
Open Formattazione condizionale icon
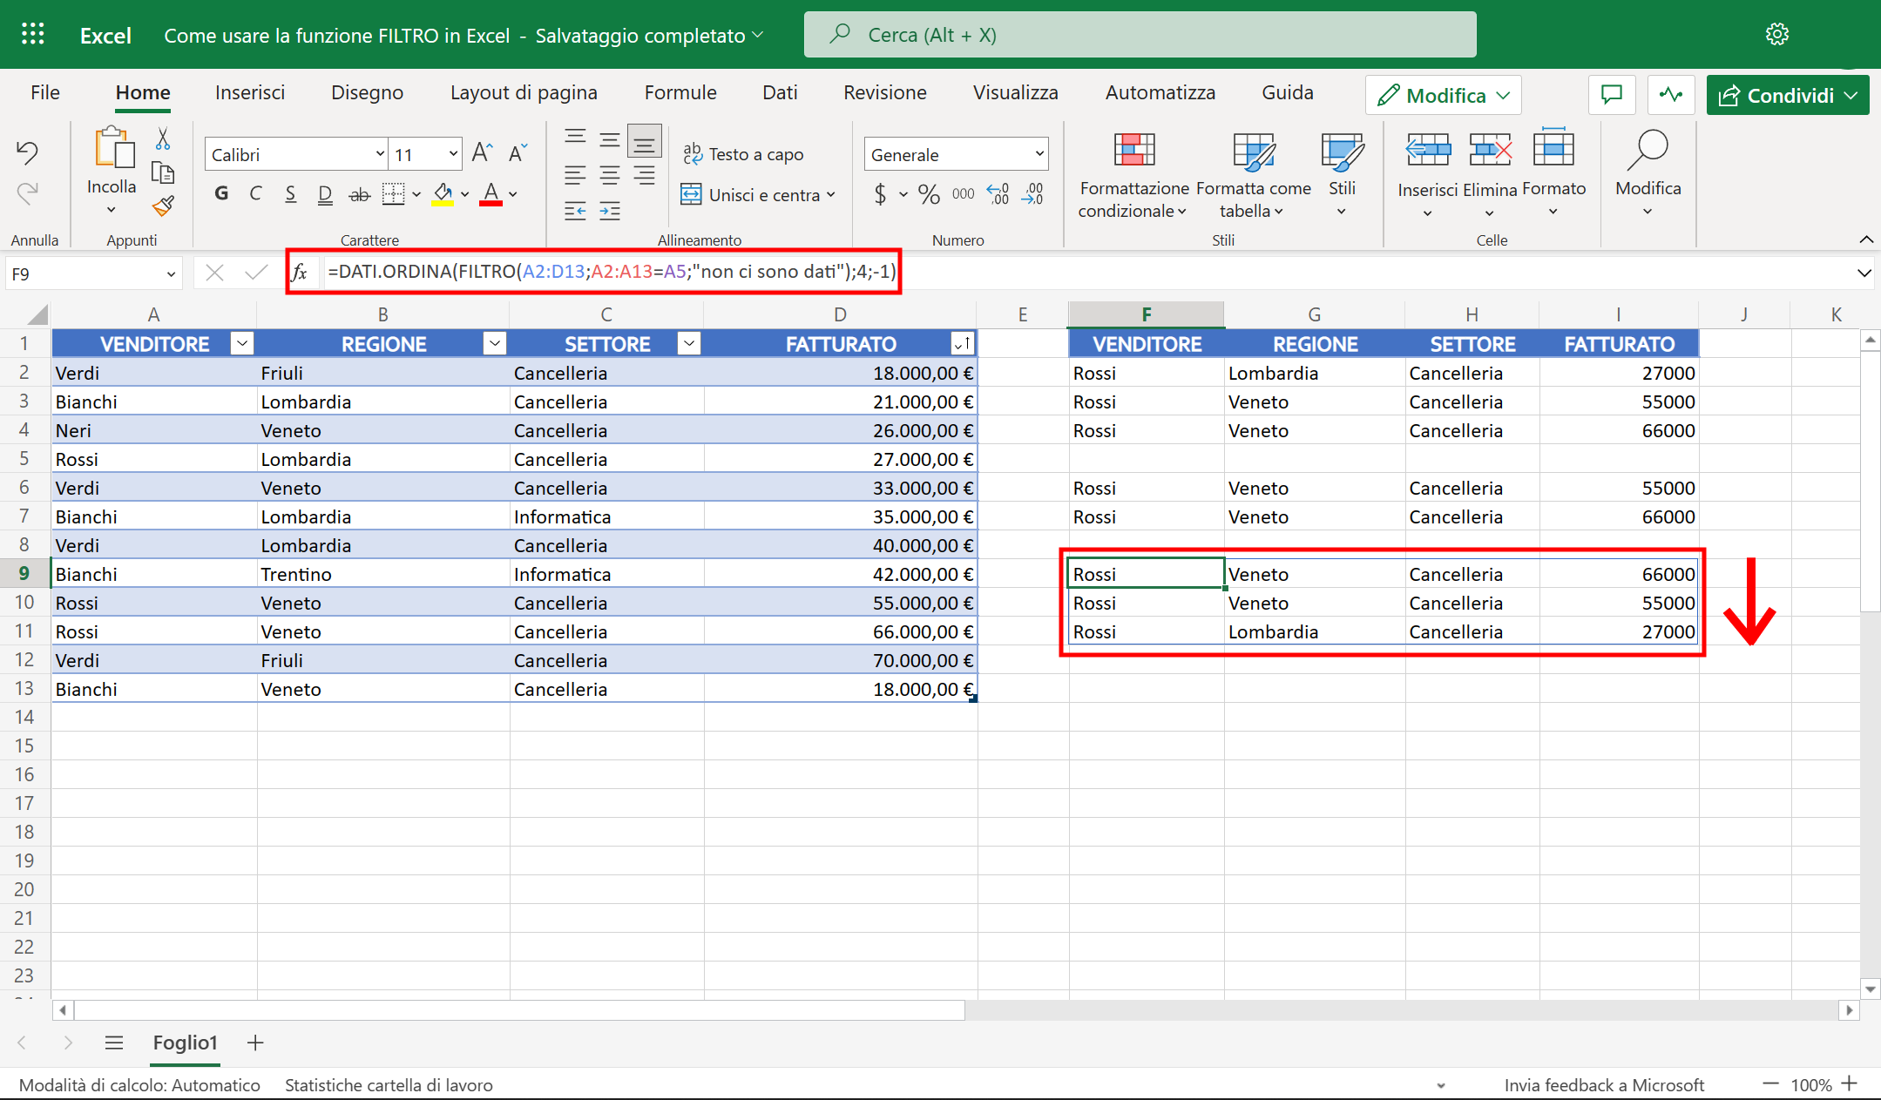[1134, 151]
